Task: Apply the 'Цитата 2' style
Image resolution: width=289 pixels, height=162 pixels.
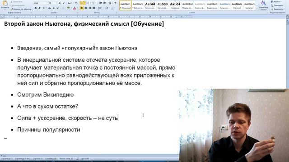Action: [249, 5]
